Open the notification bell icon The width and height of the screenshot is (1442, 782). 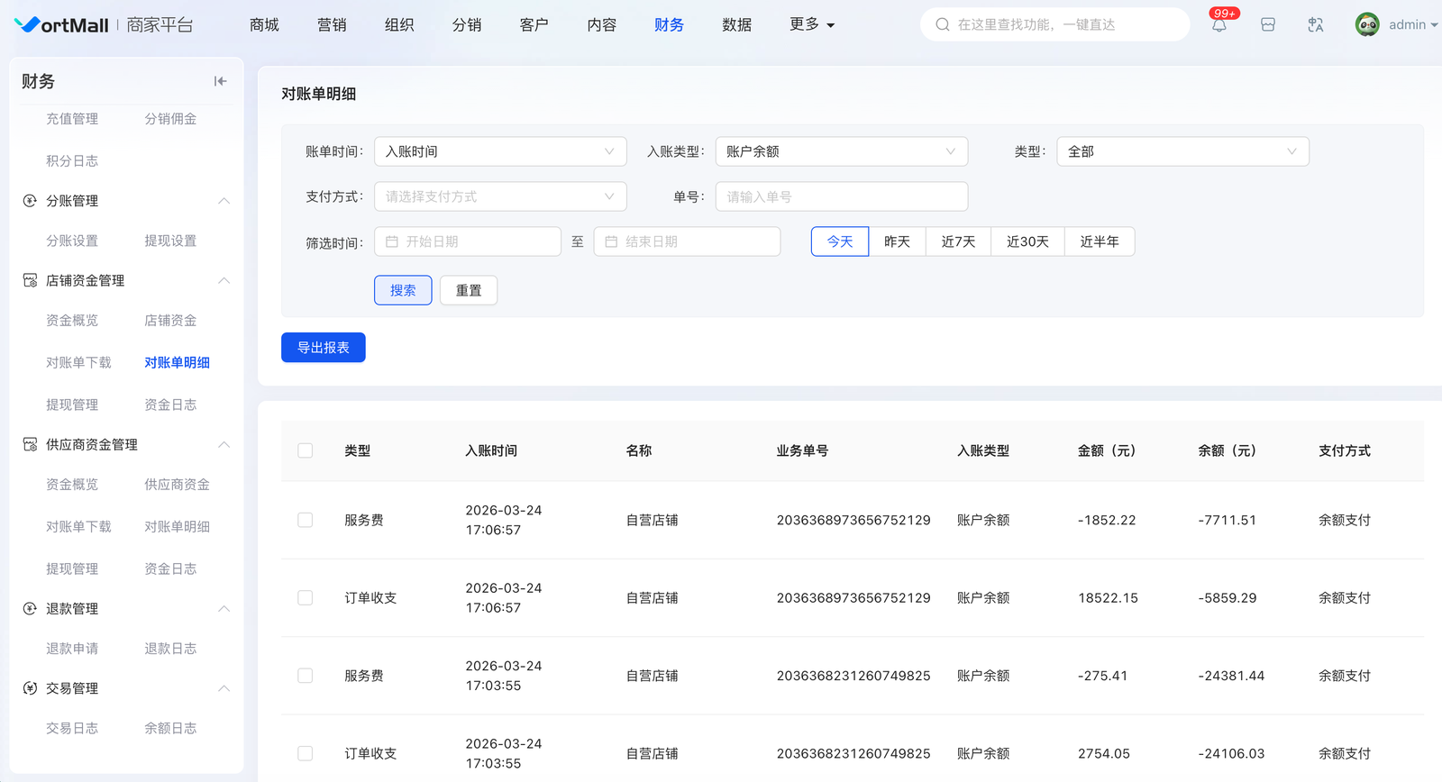pyautogui.click(x=1218, y=25)
